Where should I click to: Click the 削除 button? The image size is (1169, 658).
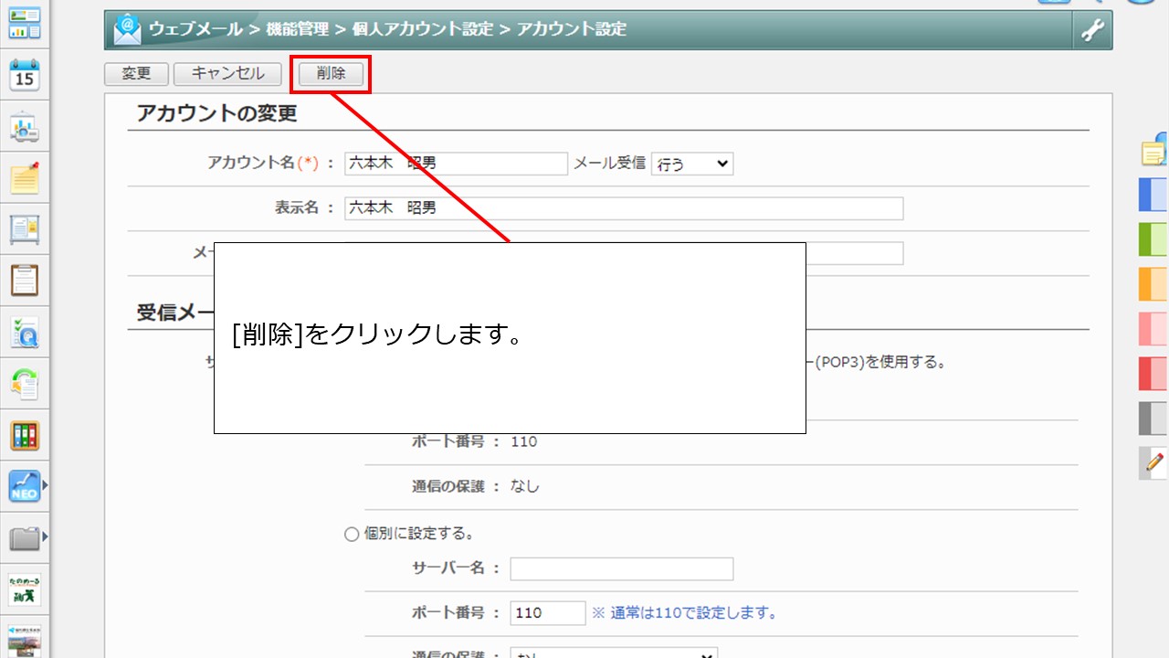coord(331,74)
